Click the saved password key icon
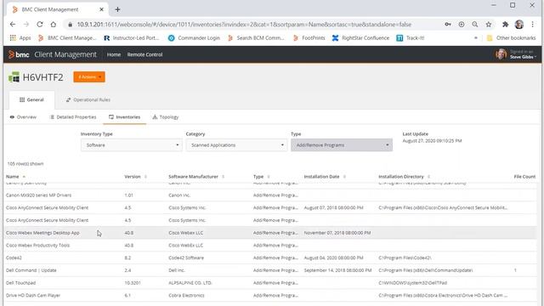Image resolution: width=544 pixels, height=306 pixels. coord(448,25)
